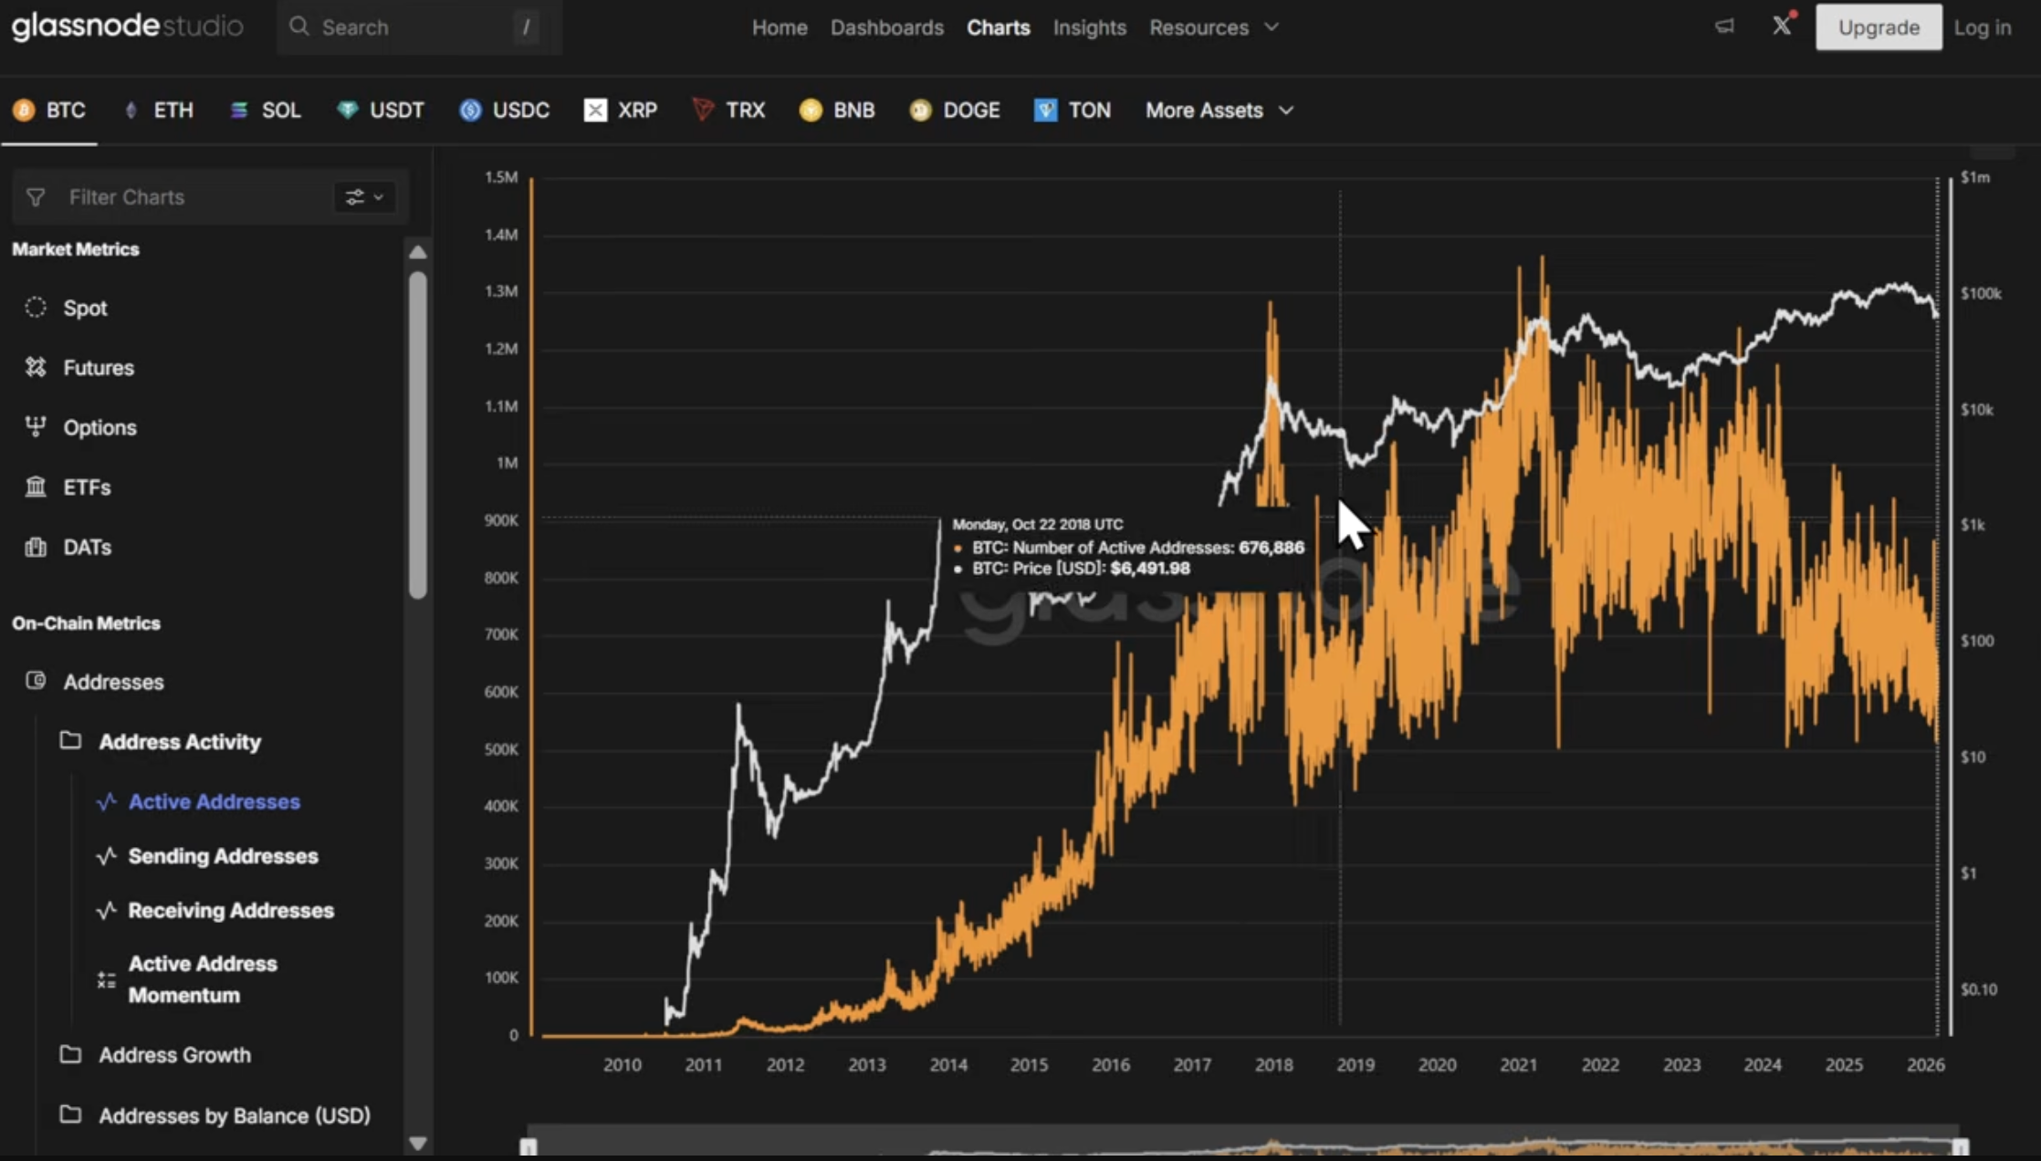Click the filter funnel icon

[36, 197]
